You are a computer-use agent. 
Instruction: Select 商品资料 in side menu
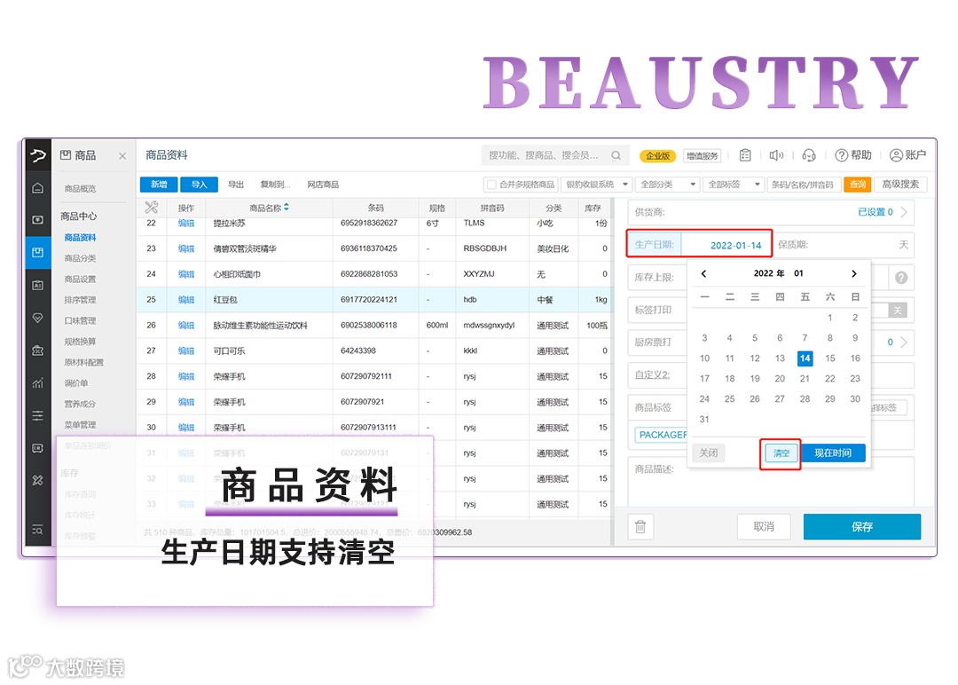click(x=80, y=237)
